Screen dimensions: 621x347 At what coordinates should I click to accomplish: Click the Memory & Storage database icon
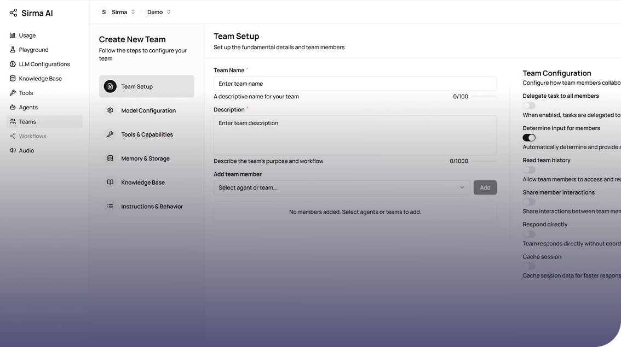click(110, 158)
